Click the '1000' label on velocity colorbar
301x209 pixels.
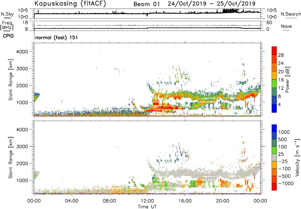coord(284,132)
